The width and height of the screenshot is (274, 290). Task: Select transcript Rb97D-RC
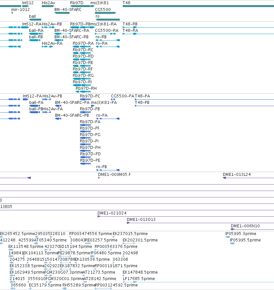83,50
